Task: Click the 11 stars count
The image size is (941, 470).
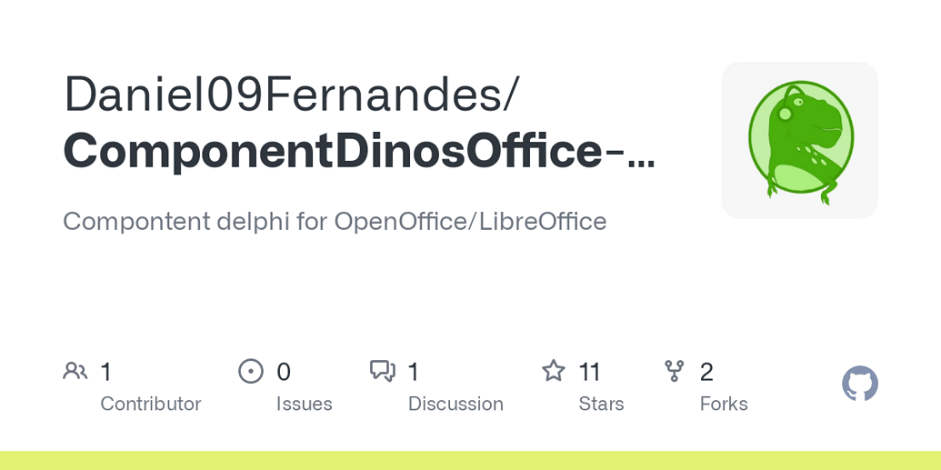Action: tap(589, 372)
